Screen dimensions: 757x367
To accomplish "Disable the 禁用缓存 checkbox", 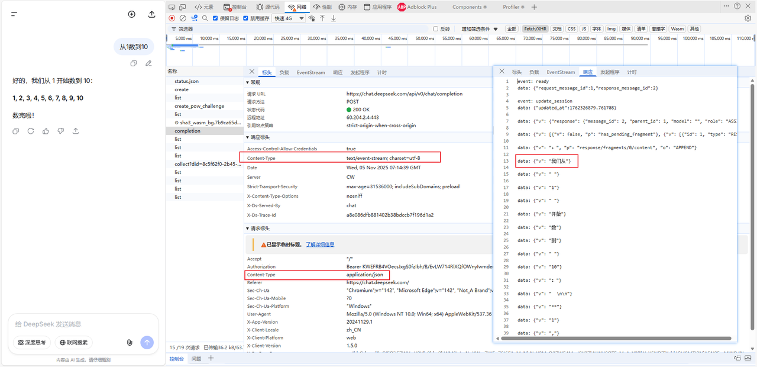I will (246, 18).
